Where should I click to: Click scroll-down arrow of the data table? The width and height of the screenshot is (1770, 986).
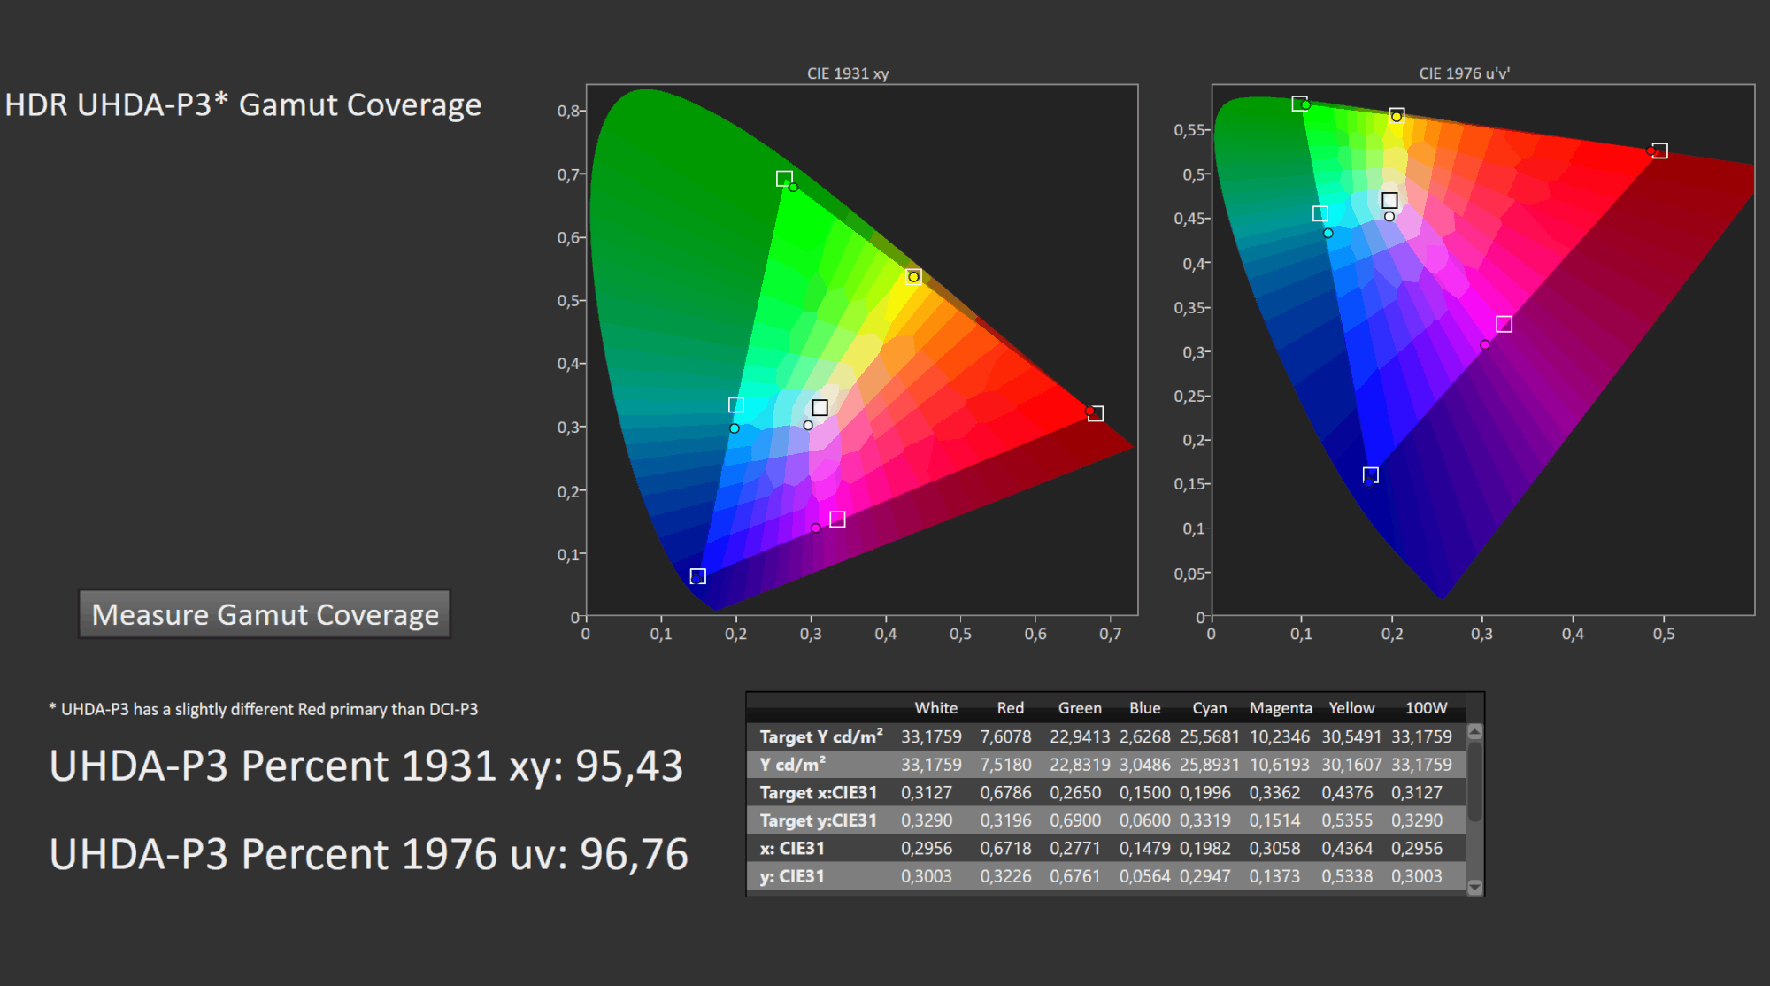point(1474,887)
